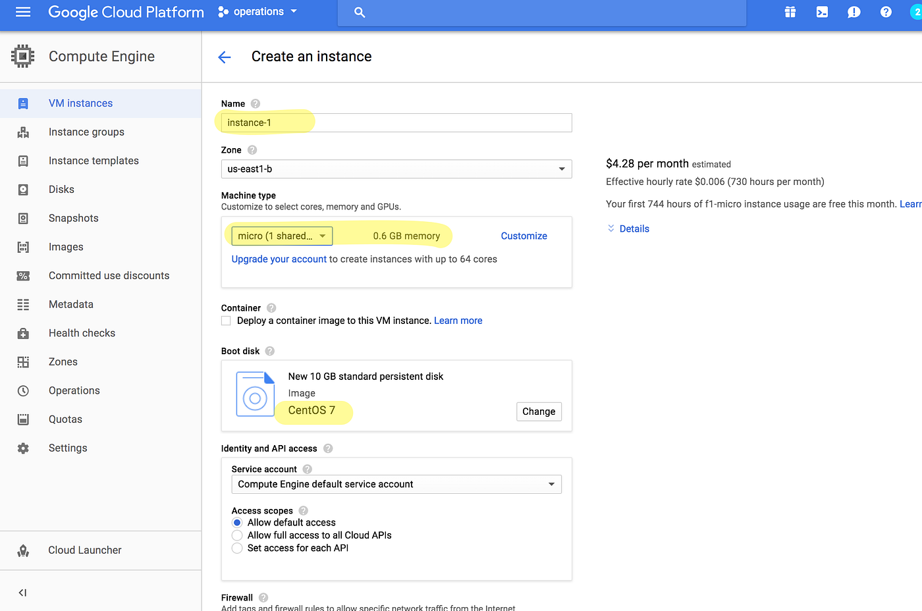Open the feedback alert icon

point(854,12)
